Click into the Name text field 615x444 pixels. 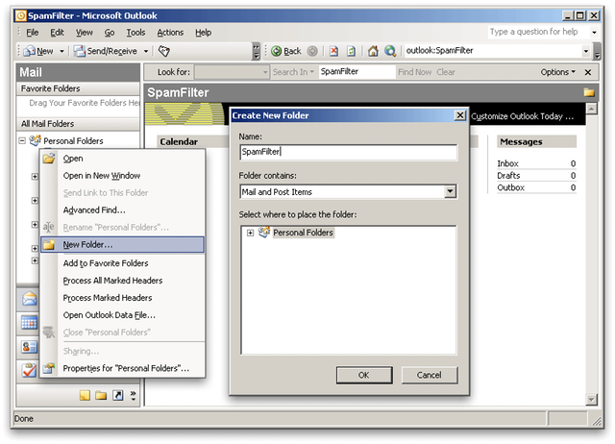348,152
